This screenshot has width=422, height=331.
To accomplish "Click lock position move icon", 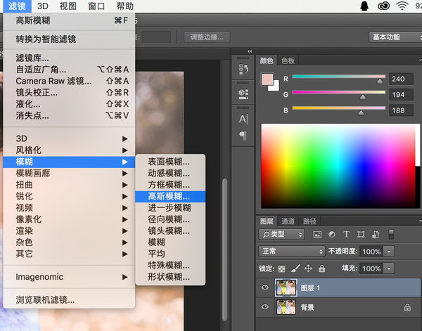I will pos(308,268).
